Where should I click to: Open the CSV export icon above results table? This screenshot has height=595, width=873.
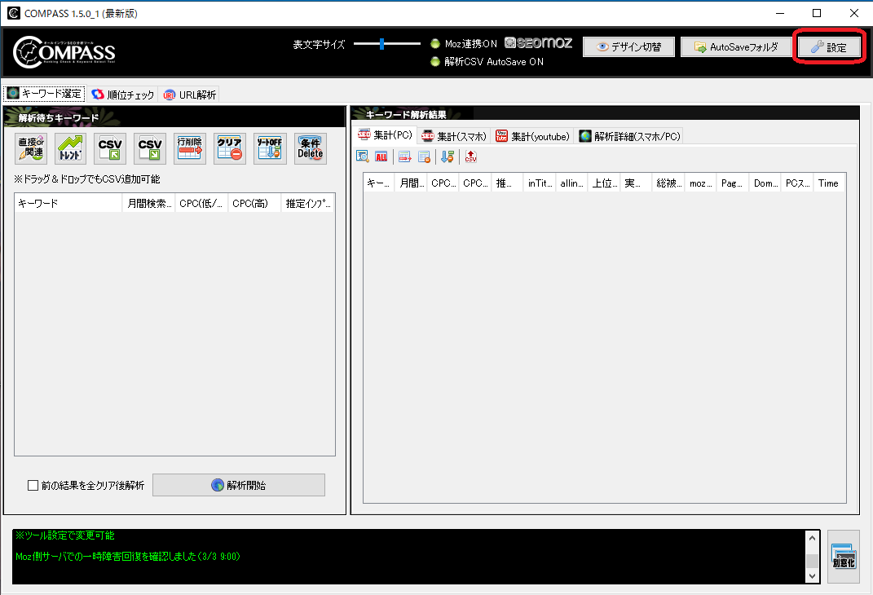(470, 156)
